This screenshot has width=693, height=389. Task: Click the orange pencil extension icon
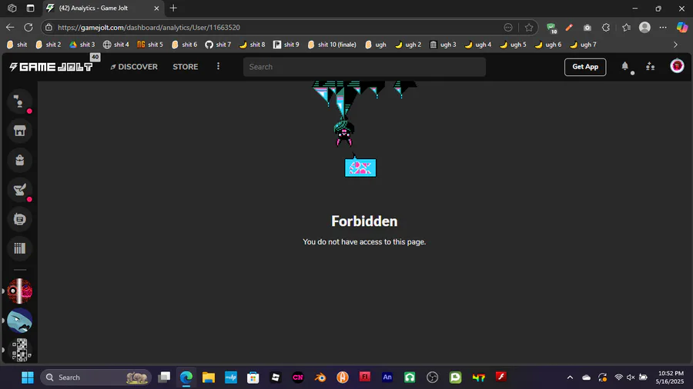569,28
